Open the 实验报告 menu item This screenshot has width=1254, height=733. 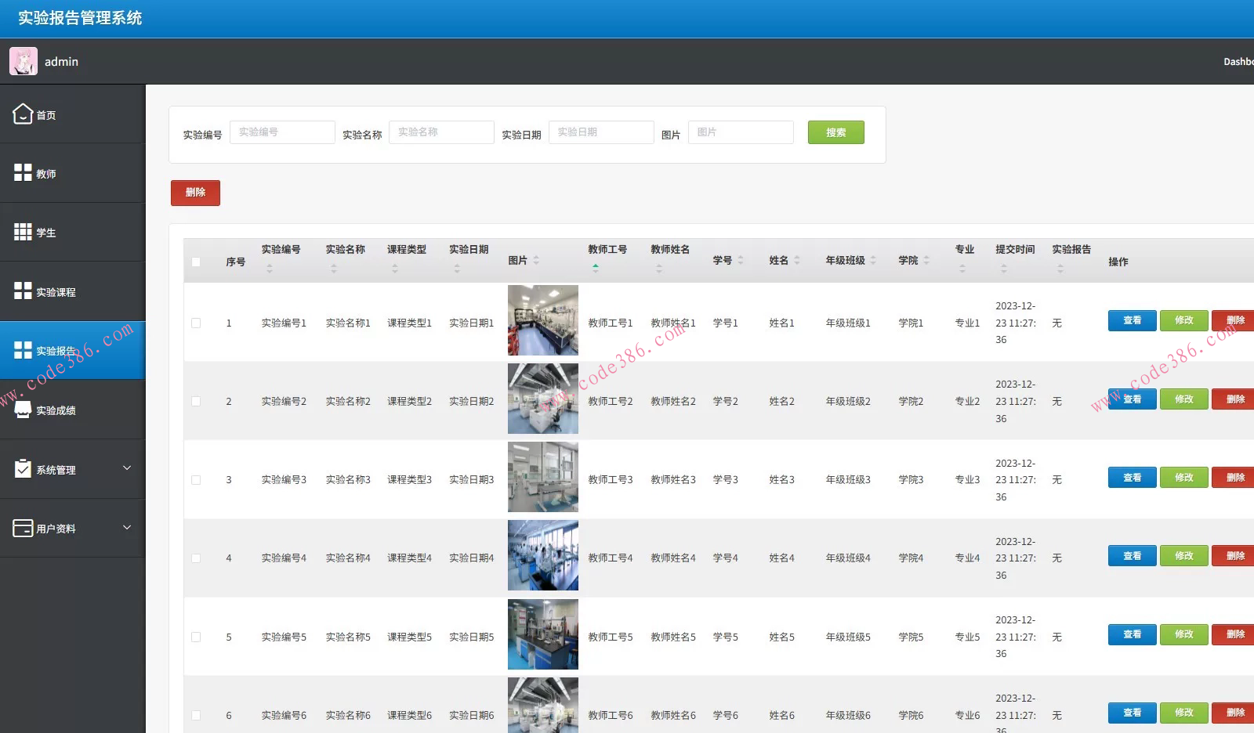pyautogui.click(x=72, y=351)
